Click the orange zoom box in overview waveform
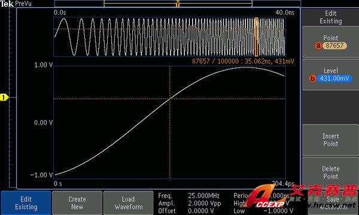 [x=257, y=37]
